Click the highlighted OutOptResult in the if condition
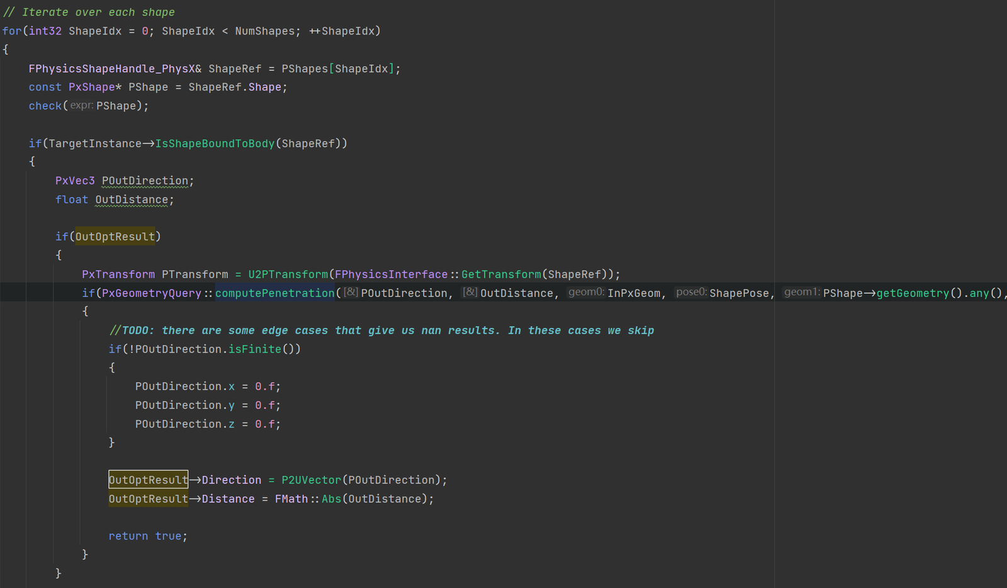1007x588 pixels. (x=115, y=236)
